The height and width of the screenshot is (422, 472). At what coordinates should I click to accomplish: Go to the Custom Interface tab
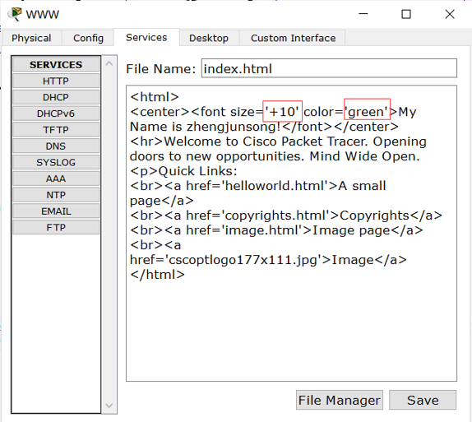tap(293, 38)
